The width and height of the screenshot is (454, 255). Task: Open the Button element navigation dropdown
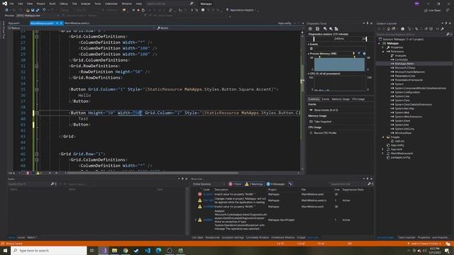[x=82, y=28]
